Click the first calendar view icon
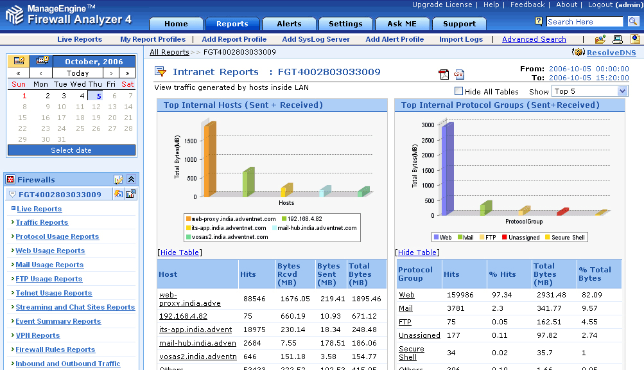 (19, 61)
